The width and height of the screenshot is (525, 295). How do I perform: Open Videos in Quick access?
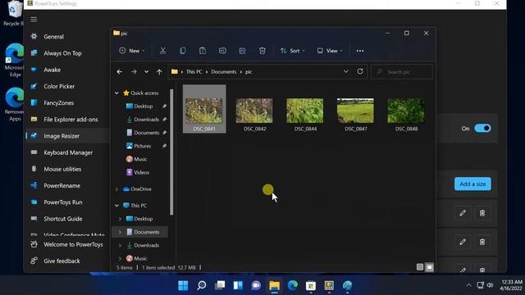(141, 172)
